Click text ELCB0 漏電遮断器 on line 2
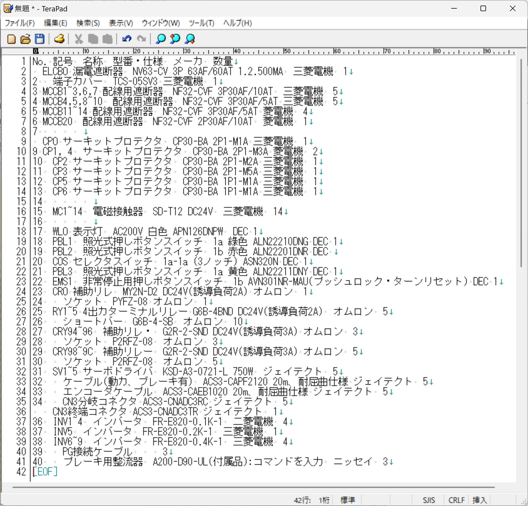Viewport: 528px width, 506px height. coord(83,71)
